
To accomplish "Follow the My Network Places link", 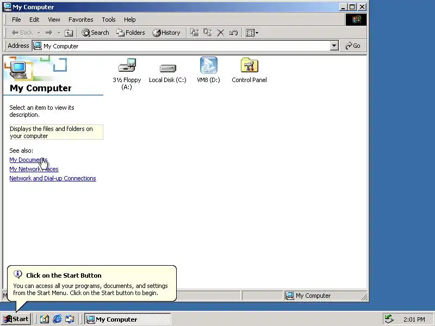I will pyautogui.click(x=34, y=169).
